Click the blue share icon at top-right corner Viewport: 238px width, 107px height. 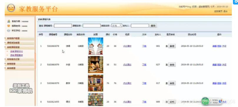click(x=236, y=2)
